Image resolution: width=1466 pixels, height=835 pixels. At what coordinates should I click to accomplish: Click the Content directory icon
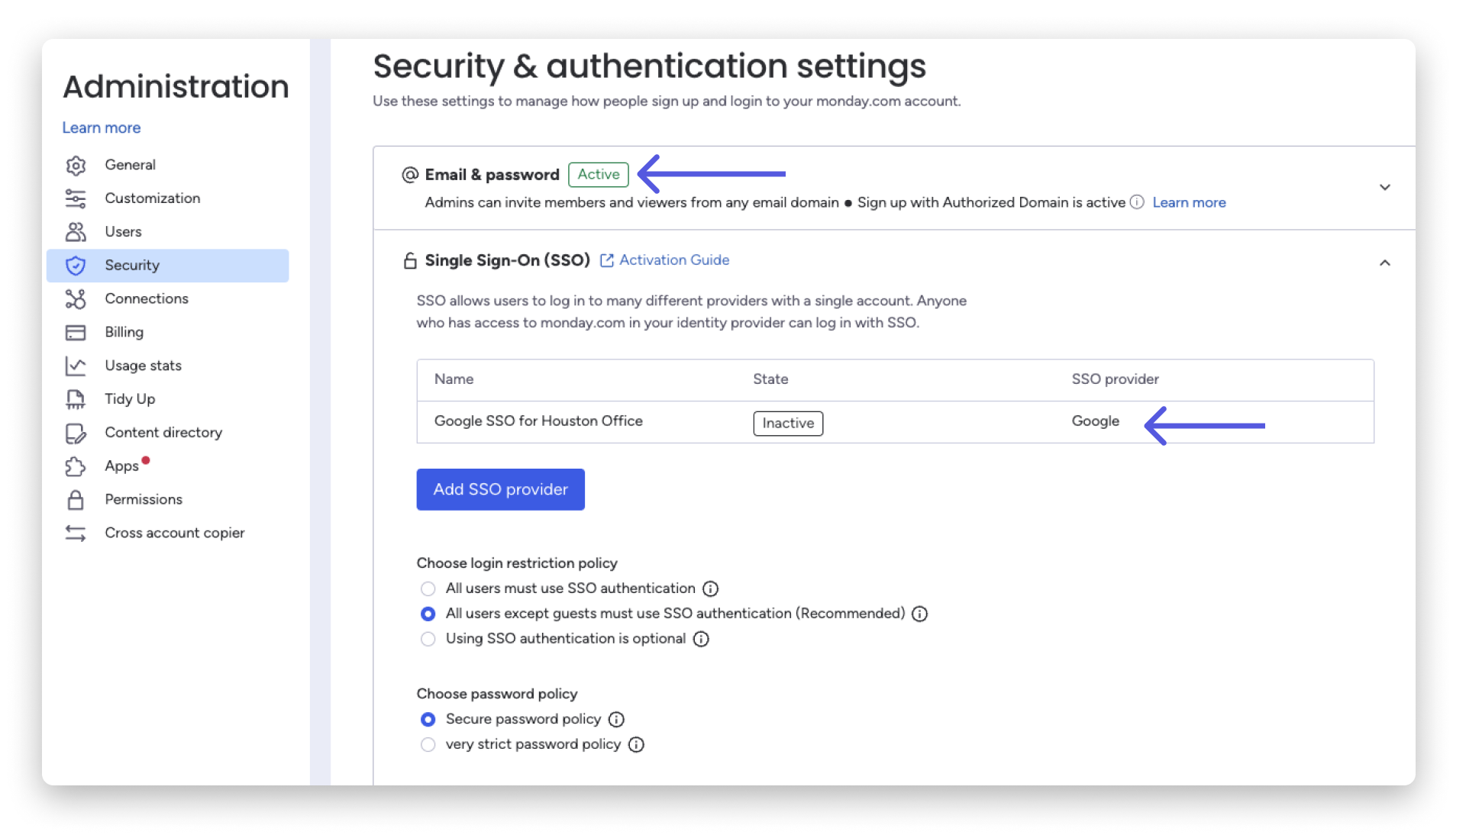tap(76, 433)
